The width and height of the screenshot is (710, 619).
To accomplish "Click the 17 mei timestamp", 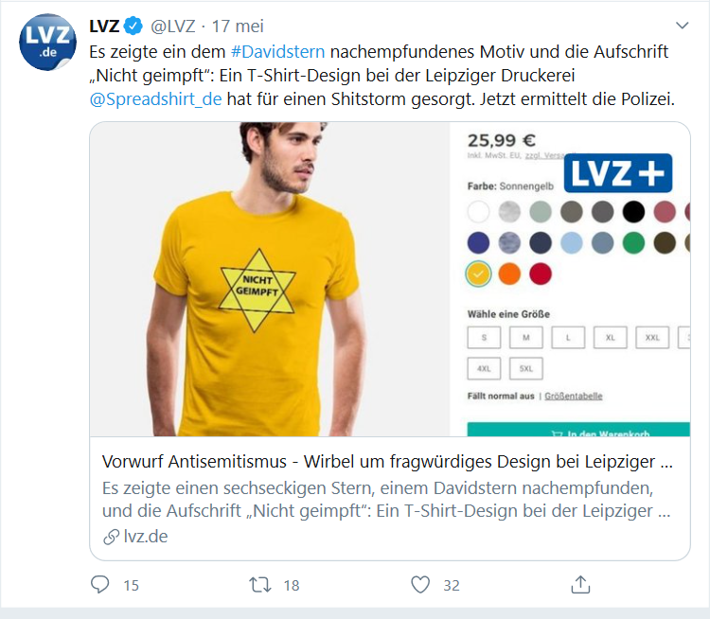I will (238, 27).
